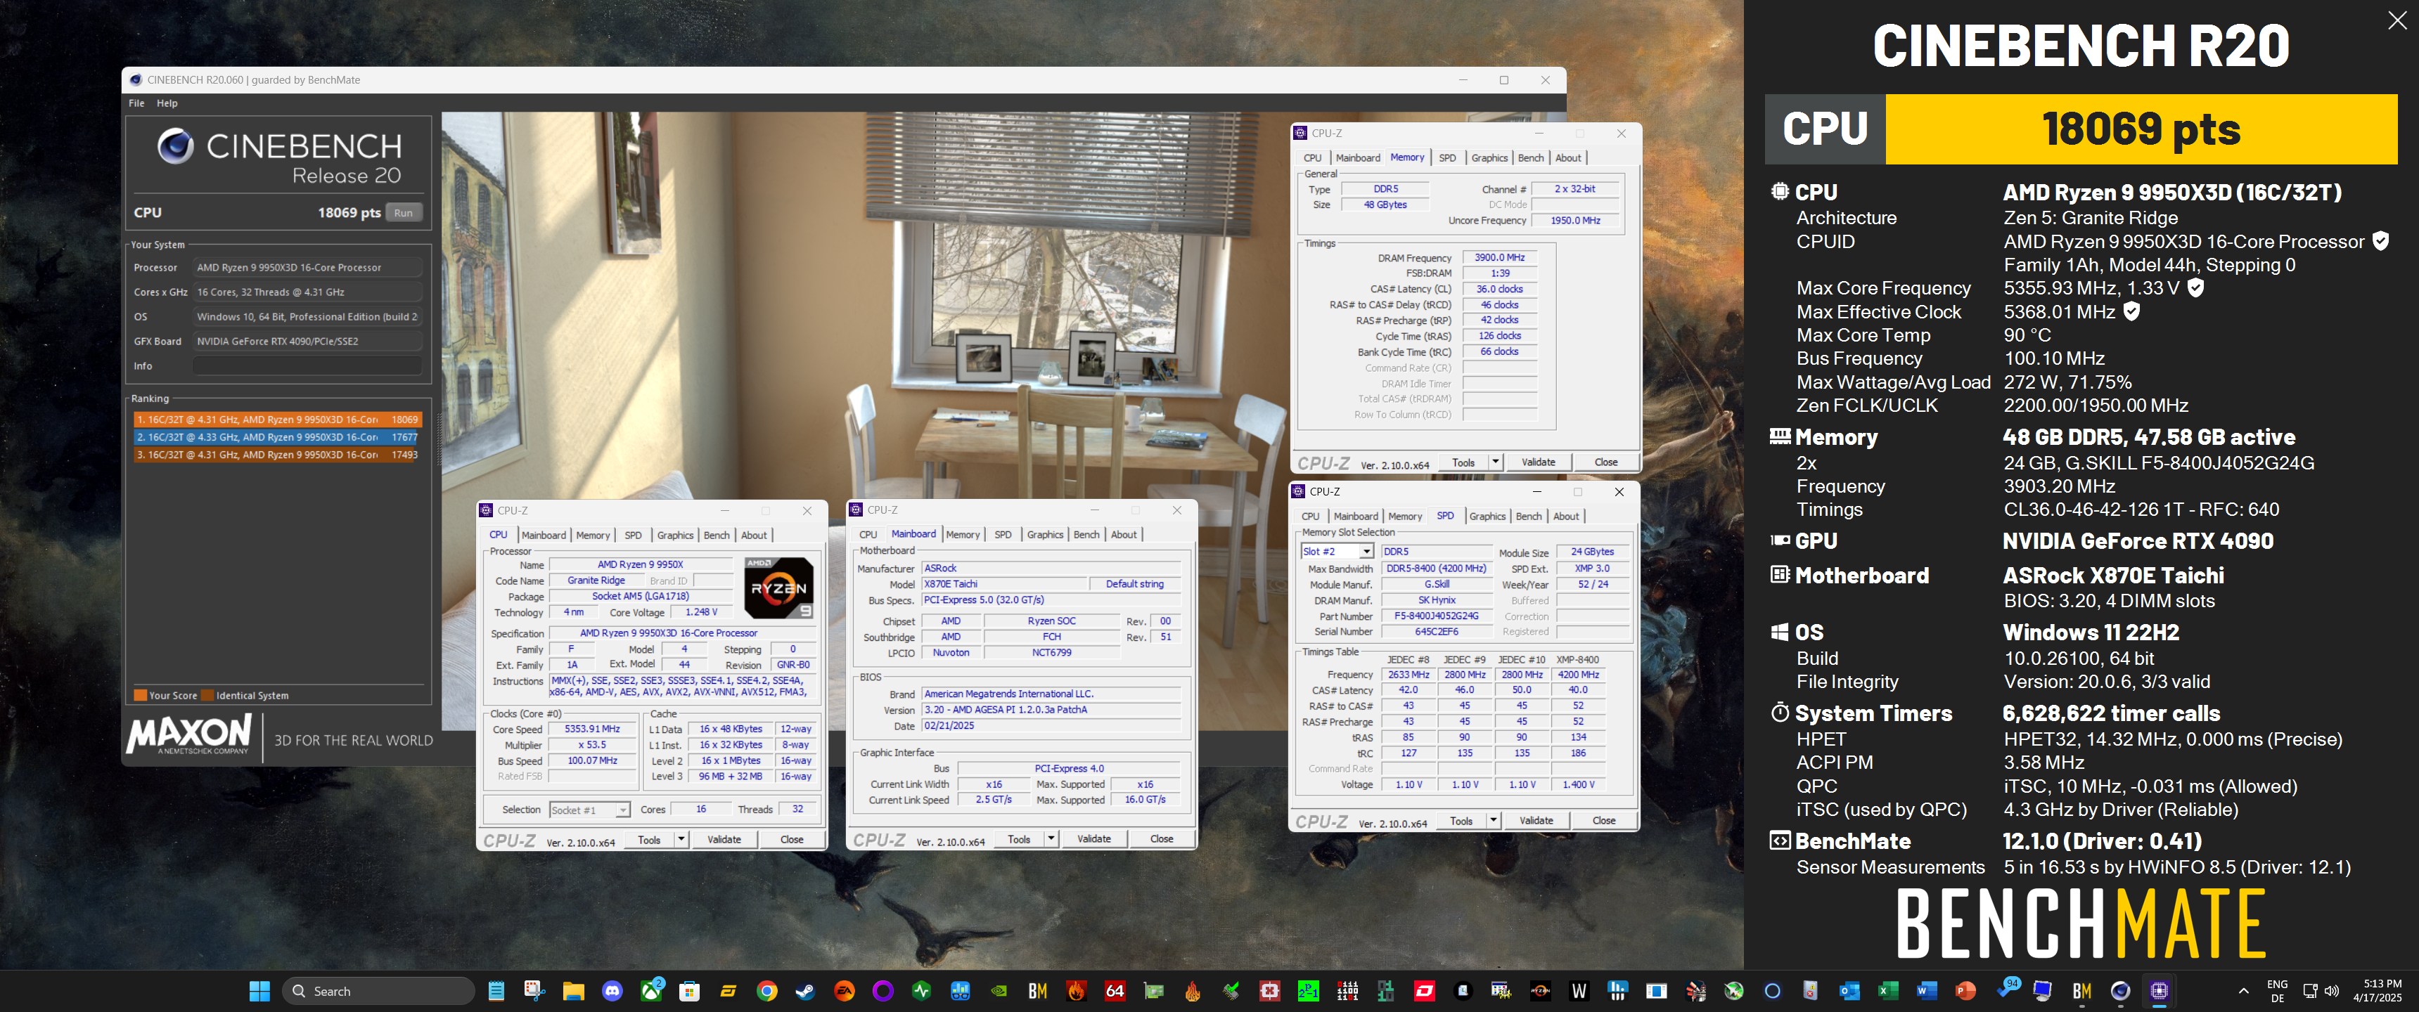Open Microsoft Store from the taskbar
The height and width of the screenshot is (1012, 2419).
tap(689, 990)
